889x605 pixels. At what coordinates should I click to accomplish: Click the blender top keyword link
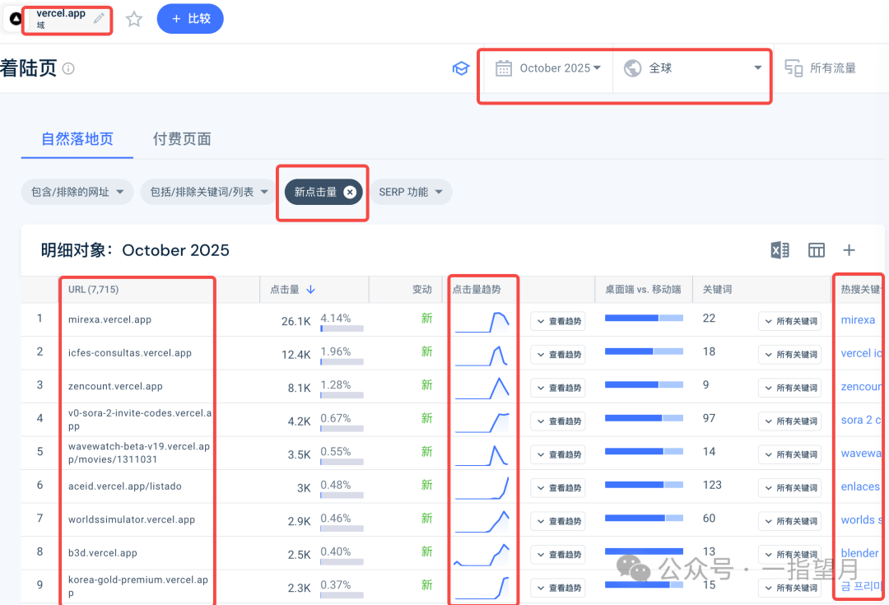click(860, 553)
